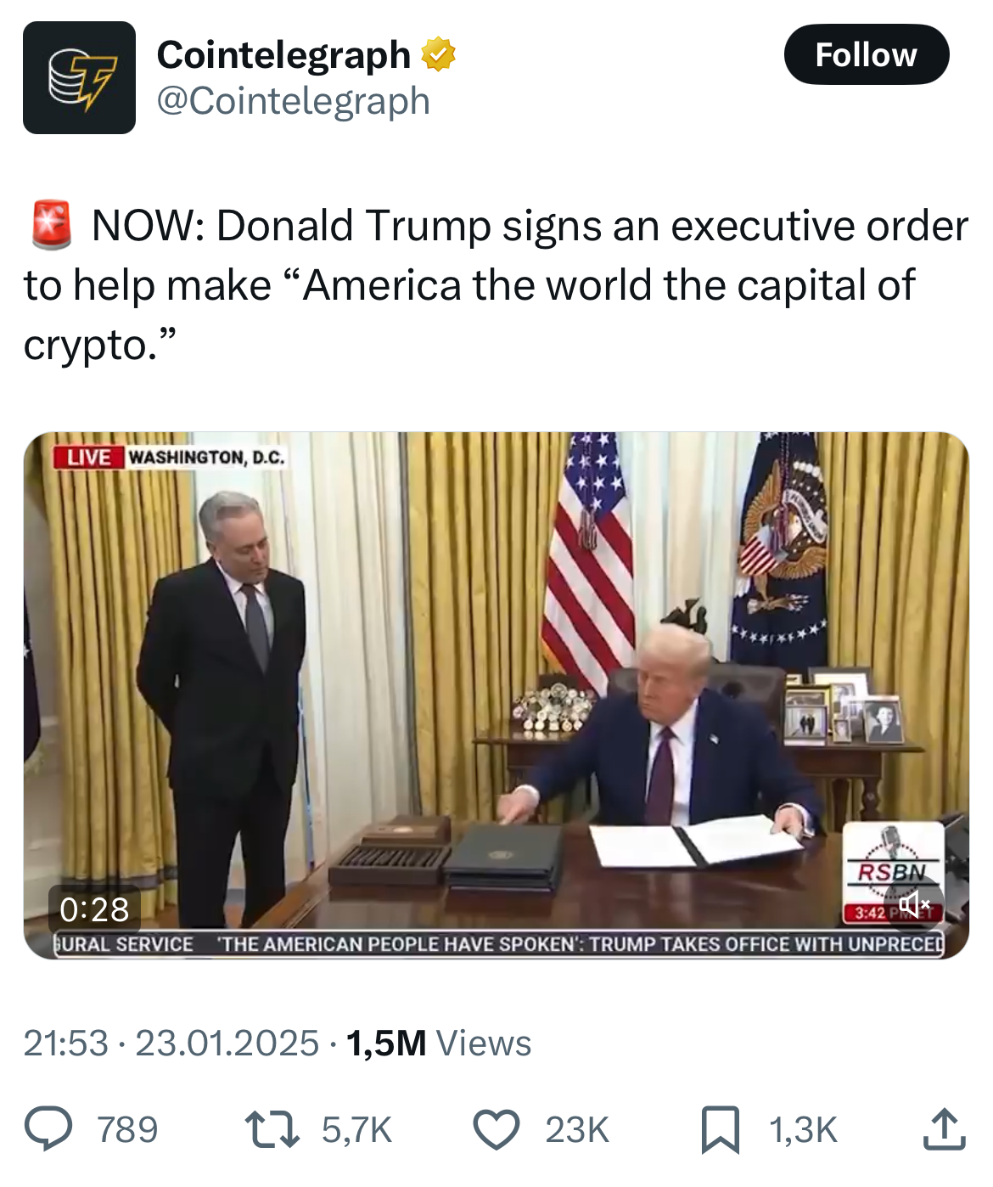Click the gold verified badge
The image size is (993, 1187).
438,54
